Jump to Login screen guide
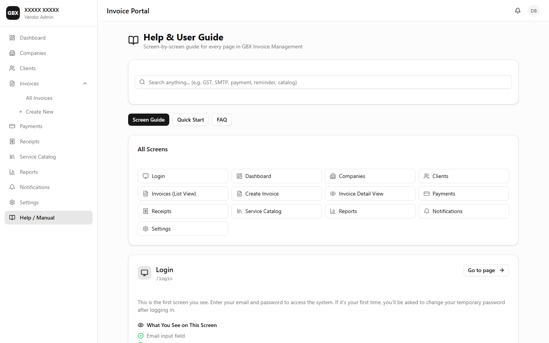This screenshot has height=343, width=549. coord(183,176)
